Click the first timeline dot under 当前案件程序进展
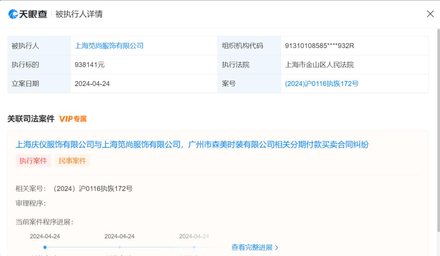 pos(45,247)
